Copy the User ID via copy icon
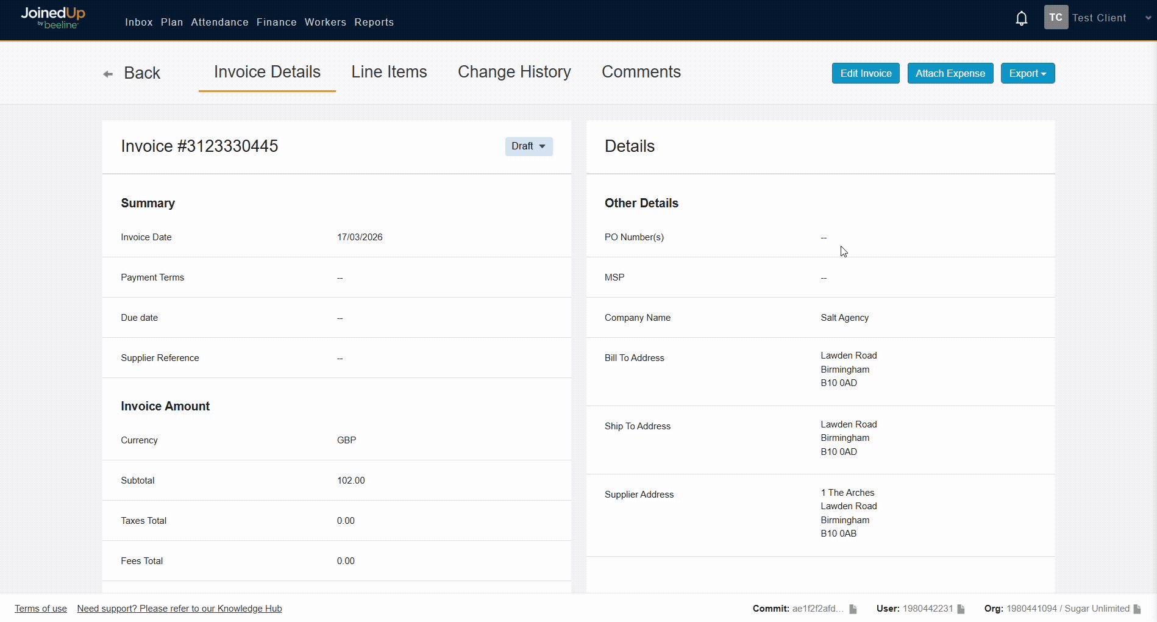 (x=961, y=609)
